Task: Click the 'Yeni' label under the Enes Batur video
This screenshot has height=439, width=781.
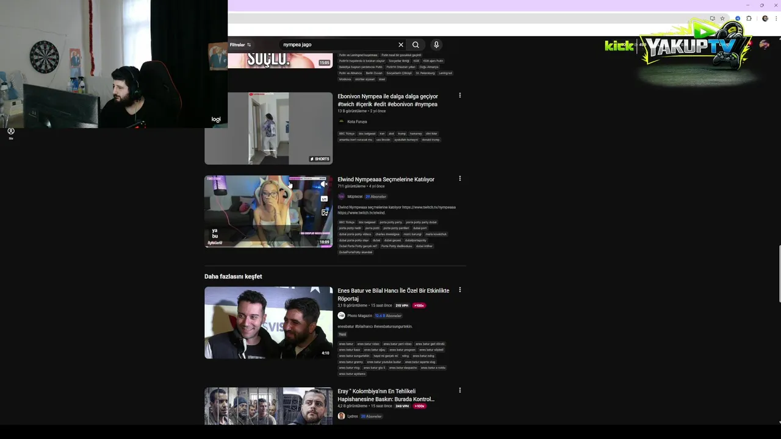Action: (x=342, y=334)
